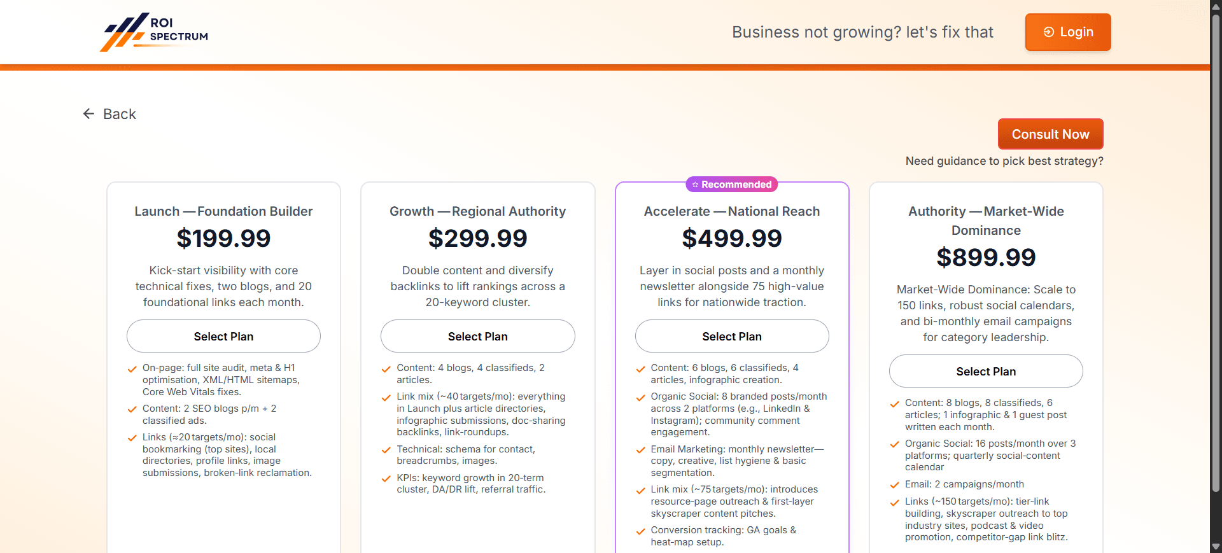The height and width of the screenshot is (553, 1222).
Task: Select the Growth Regional Authority plan
Action: pos(477,336)
